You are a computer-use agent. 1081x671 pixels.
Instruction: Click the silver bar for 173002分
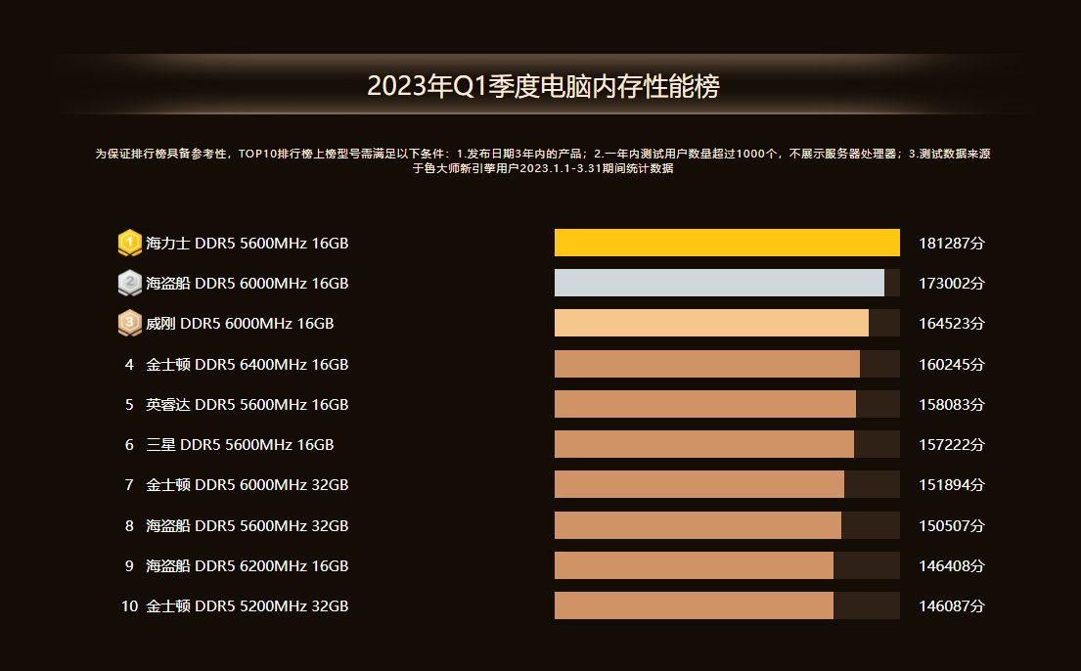(719, 283)
